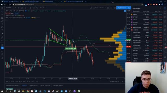Select the ruler measure tool
Screen dimensions: 167x93
pyautogui.click(x=2, y=37)
